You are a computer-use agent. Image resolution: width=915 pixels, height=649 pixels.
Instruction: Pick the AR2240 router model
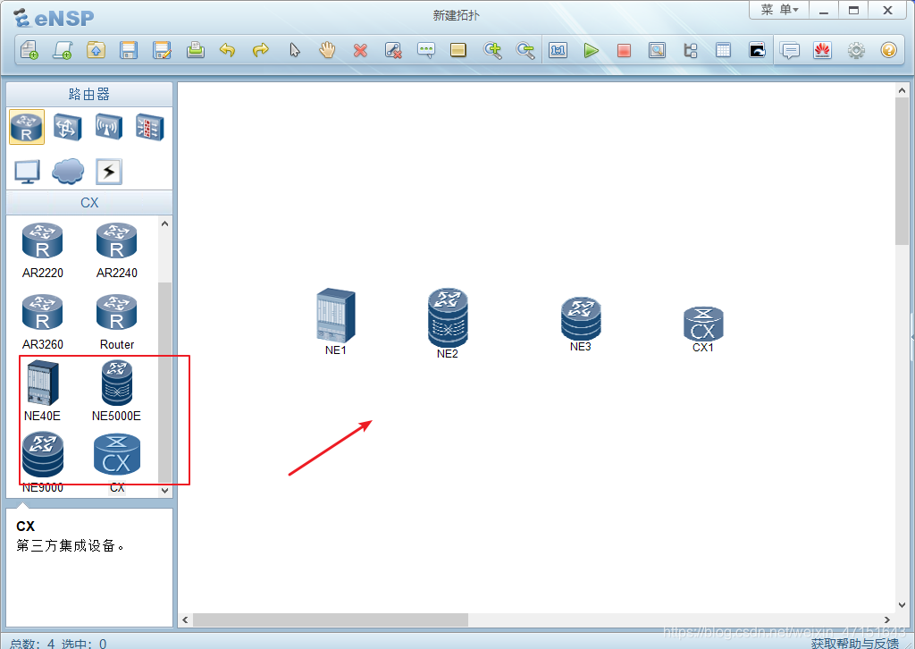[x=117, y=250]
